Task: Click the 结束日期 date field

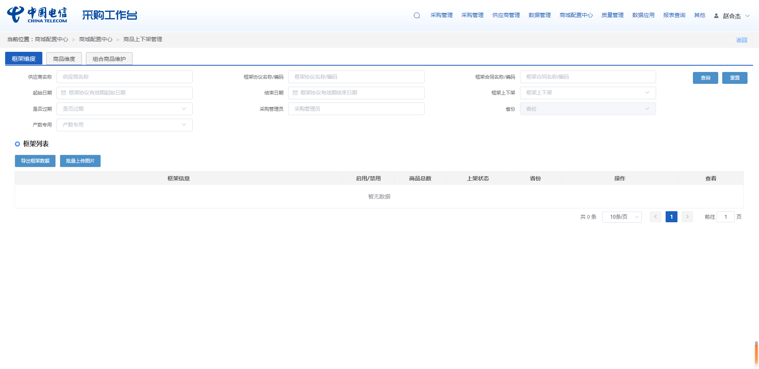Action: point(356,93)
